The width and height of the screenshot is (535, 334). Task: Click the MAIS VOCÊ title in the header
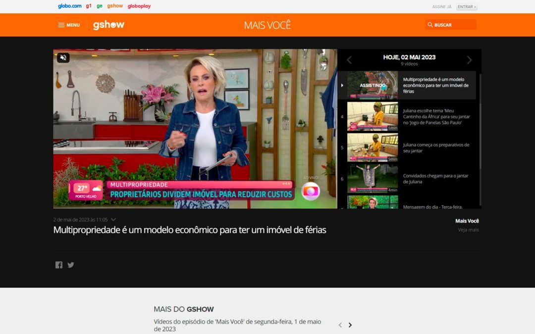click(267, 25)
